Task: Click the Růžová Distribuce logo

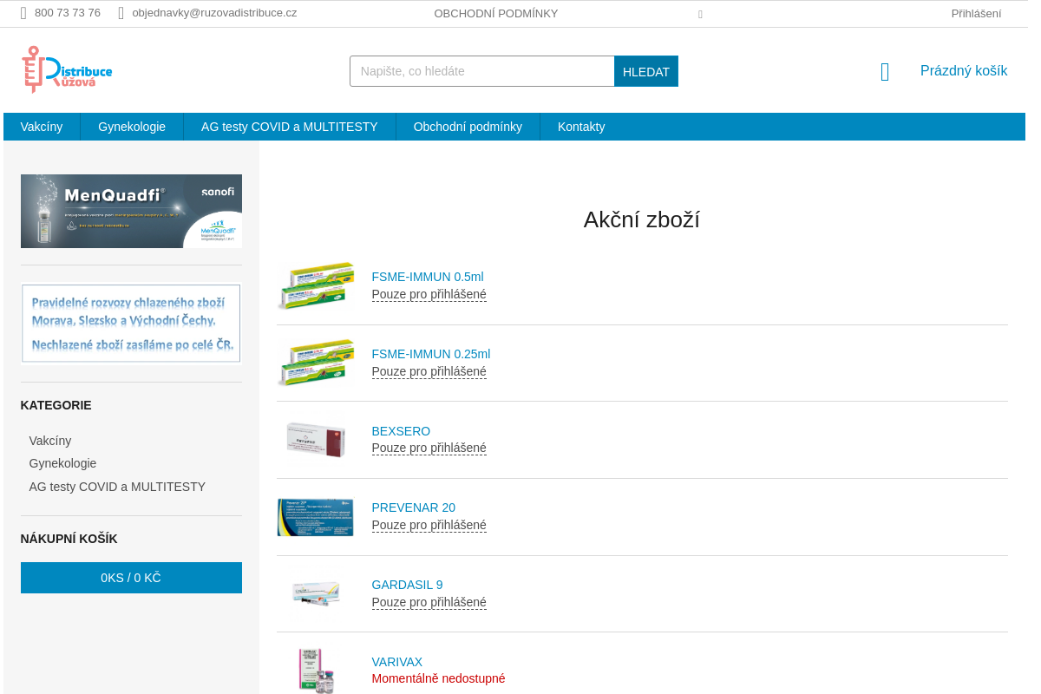Action: (67, 69)
